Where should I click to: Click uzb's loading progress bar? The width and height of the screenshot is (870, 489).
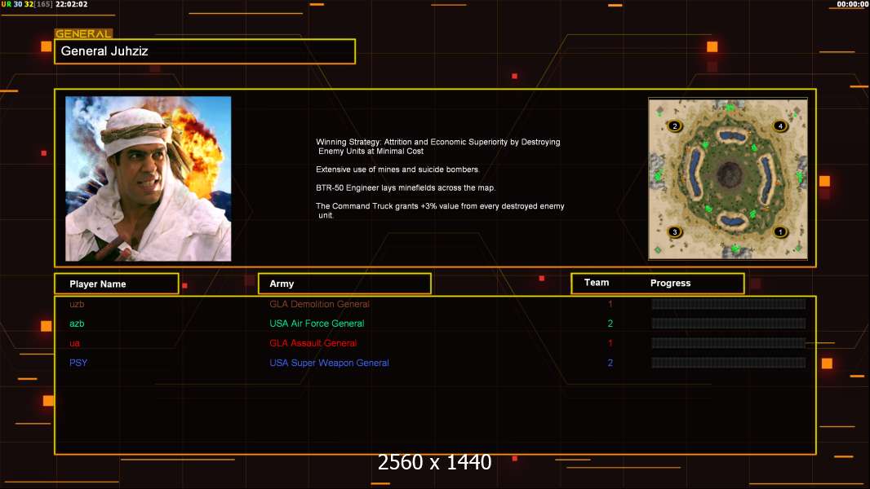click(729, 304)
